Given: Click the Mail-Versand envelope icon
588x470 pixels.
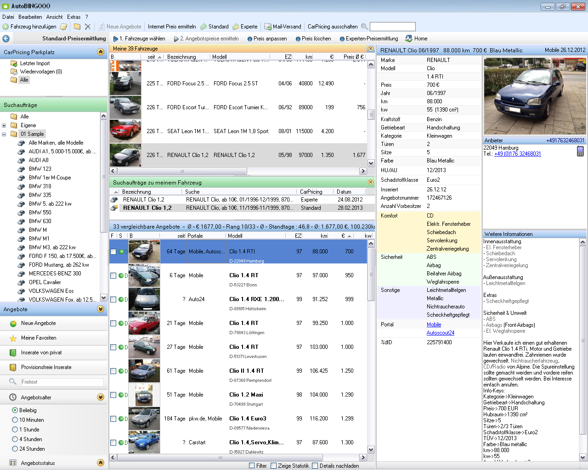Looking at the screenshot, I should pyautogui.click(x=267, y=27).
